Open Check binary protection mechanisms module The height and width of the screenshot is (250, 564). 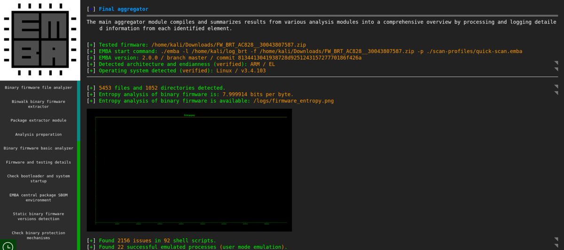(39, 235)
